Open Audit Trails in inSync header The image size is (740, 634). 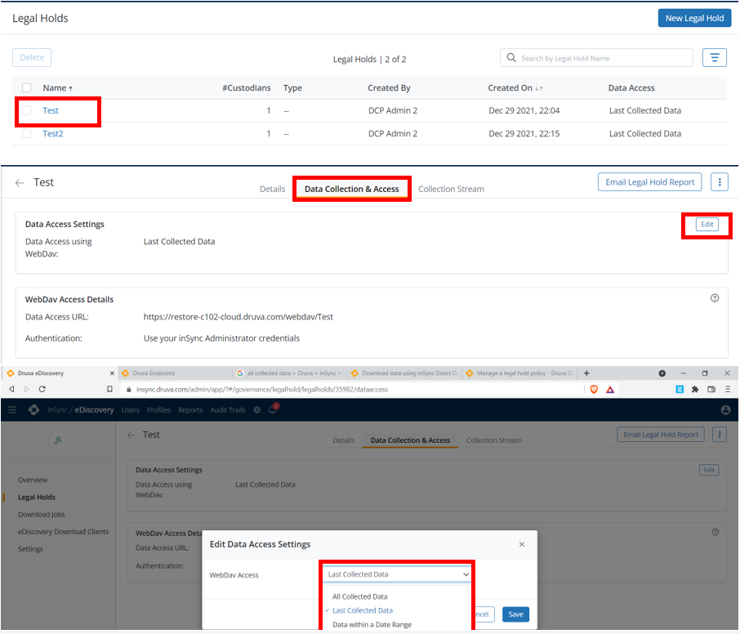pos(228,410)
